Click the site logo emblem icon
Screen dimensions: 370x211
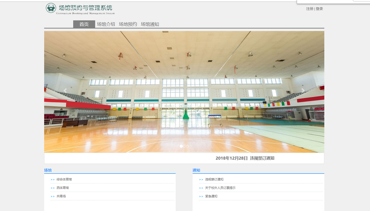point(51,8)
